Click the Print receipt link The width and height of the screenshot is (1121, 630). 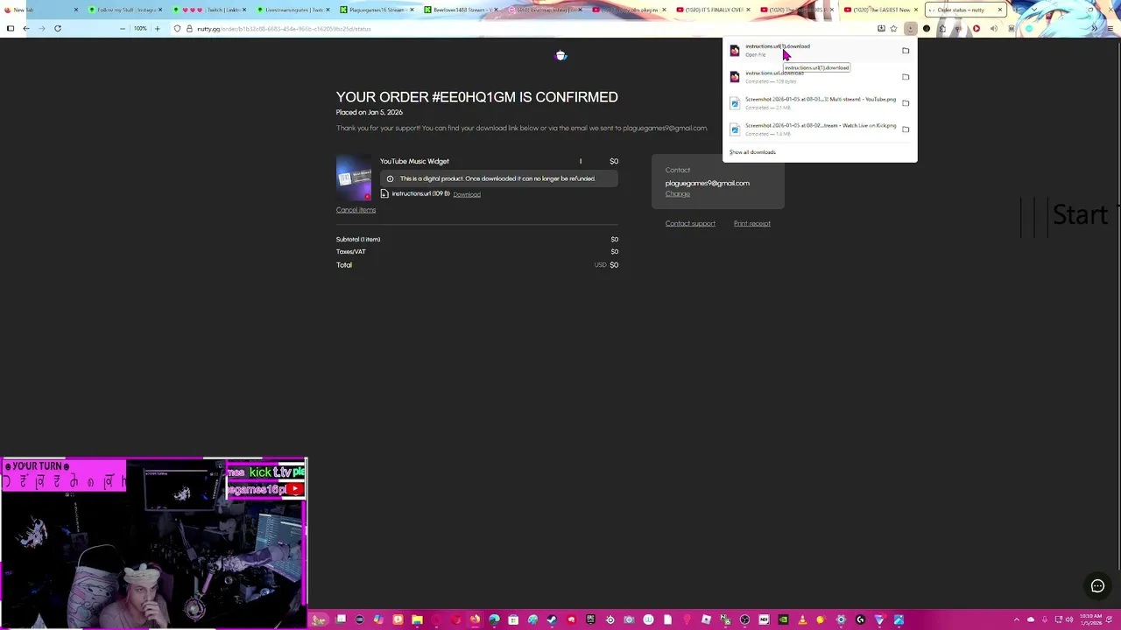tap(751, 224)
